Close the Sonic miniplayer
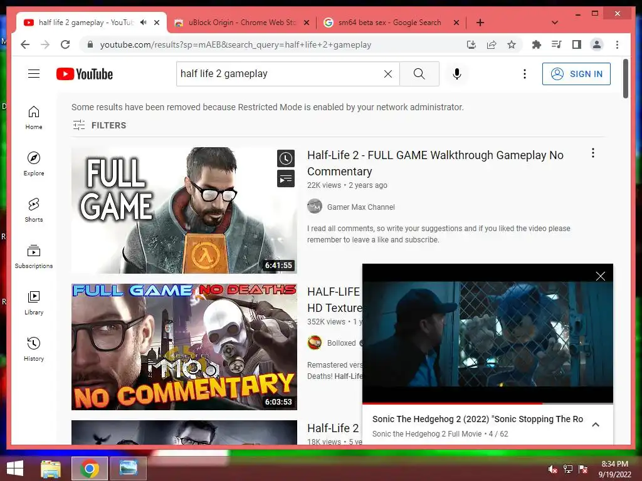 (x=600, y=276)
